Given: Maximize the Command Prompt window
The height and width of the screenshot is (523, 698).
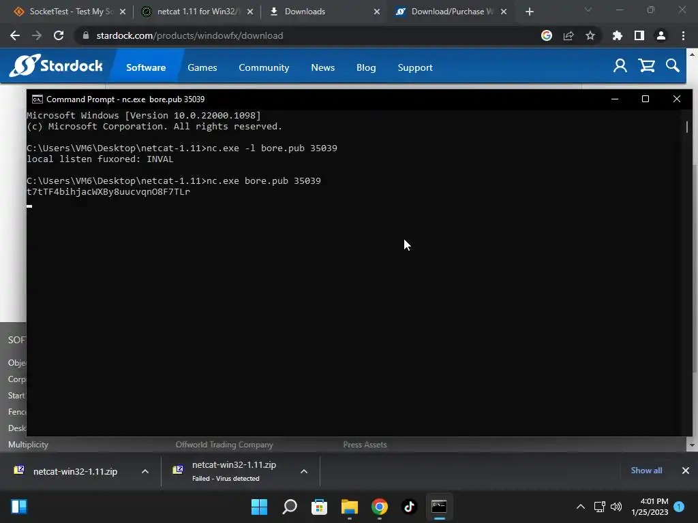Looking at the screenshot, I should coord(646,99).
